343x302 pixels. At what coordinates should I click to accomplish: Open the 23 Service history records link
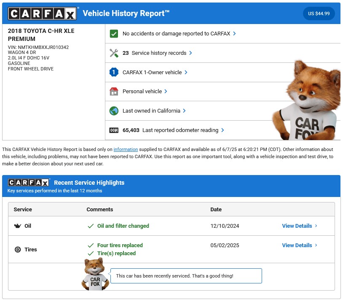point(155,53)
